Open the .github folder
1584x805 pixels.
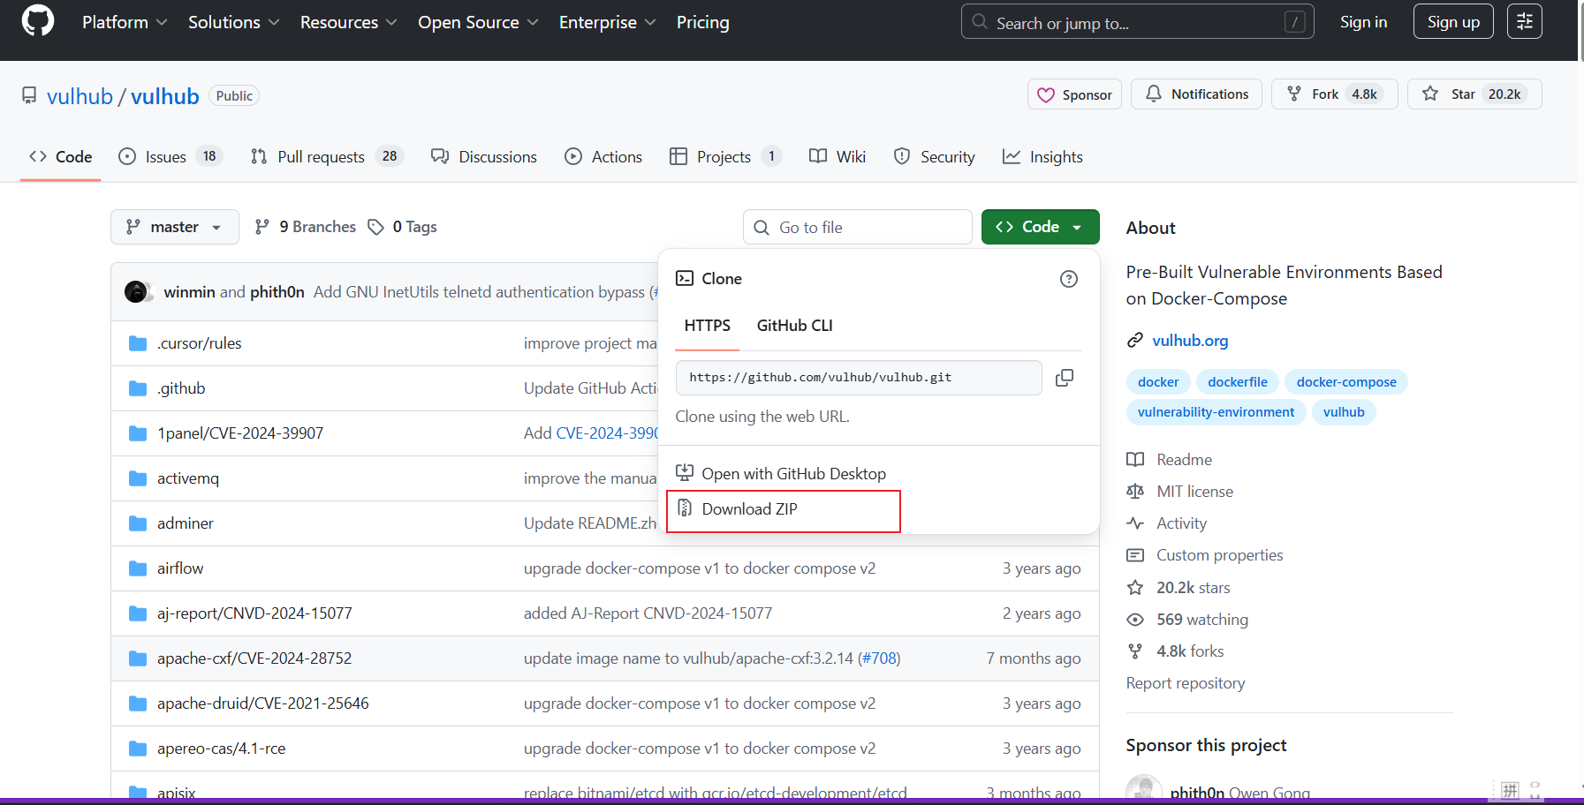pyautogui.click(x=181, y=388)
